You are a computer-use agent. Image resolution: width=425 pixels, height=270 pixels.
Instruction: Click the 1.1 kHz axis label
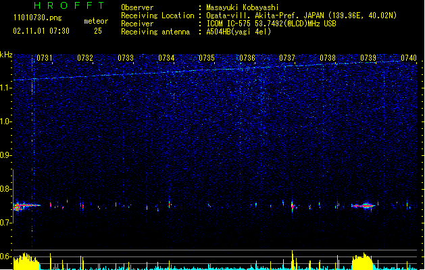(x=6, y=88)
